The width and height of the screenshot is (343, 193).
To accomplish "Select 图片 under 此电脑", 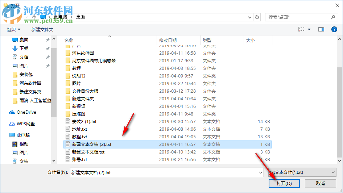I will [x=24, y=152].
